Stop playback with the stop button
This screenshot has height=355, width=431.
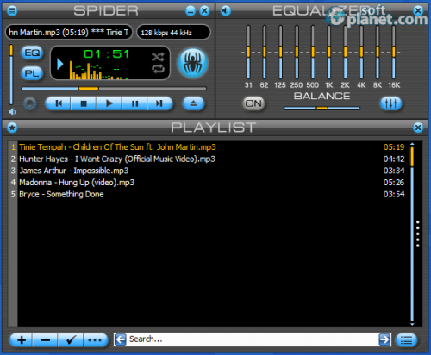tap(84, 103)
